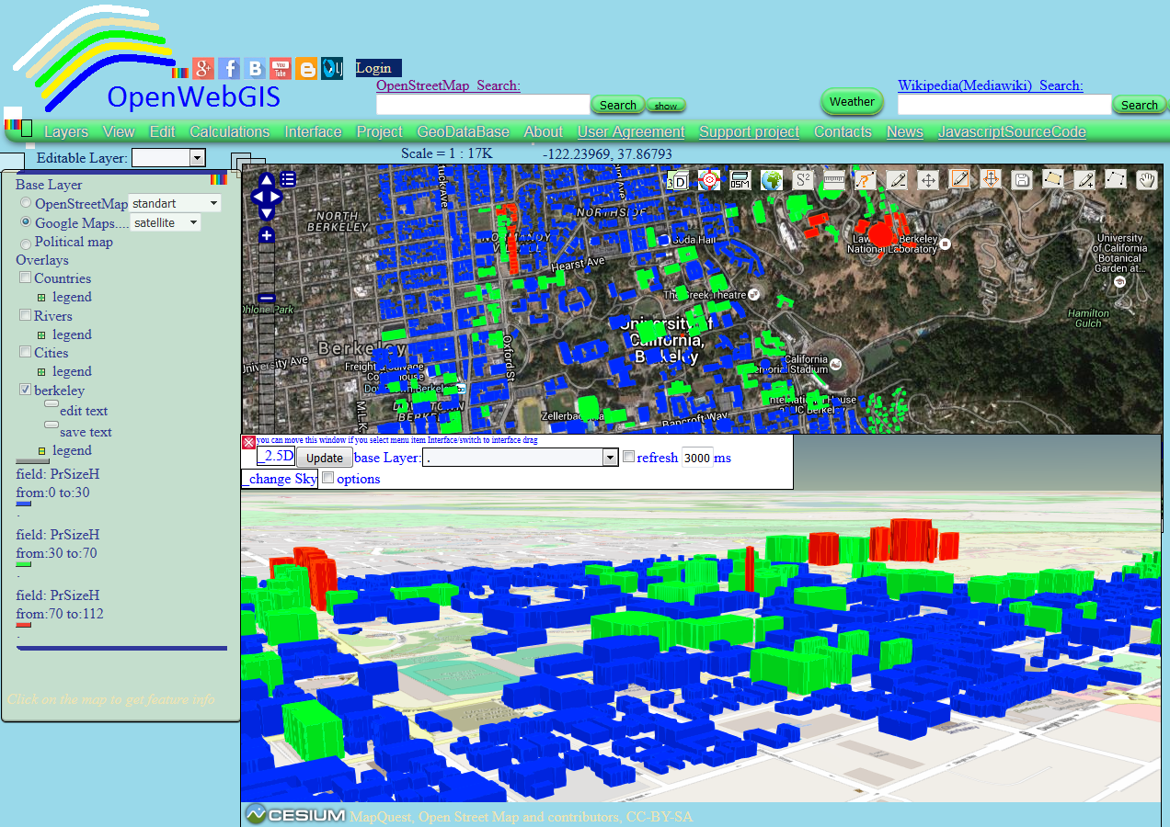The height and width of the screenshot is (827, 1170).
Task: Expand the Cities legend
Action: click(x=41, y=371)
